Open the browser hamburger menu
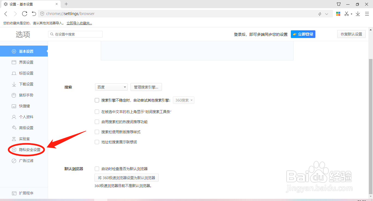Screen dimensions: 373x201 (367, 14)
